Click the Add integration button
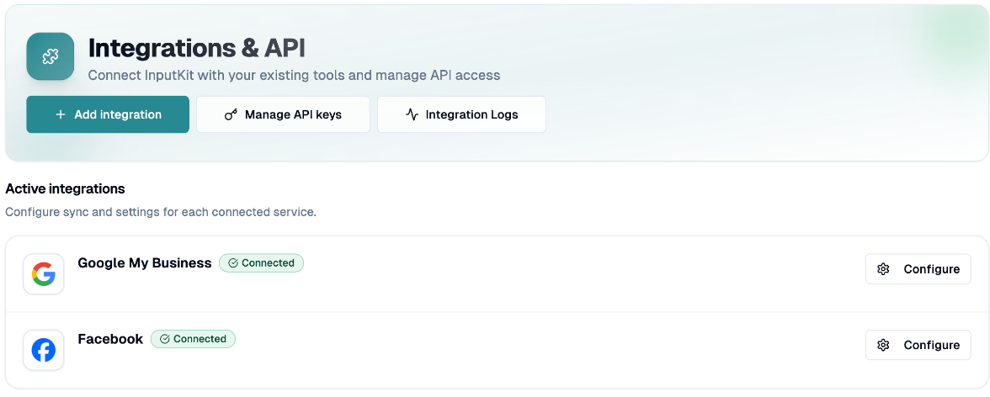Viewport: 990px width, 397px height. point(108,115)
